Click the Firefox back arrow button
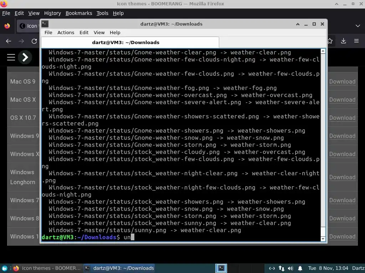The height and width of the screenshot is (273, 365). pos(9,41)
